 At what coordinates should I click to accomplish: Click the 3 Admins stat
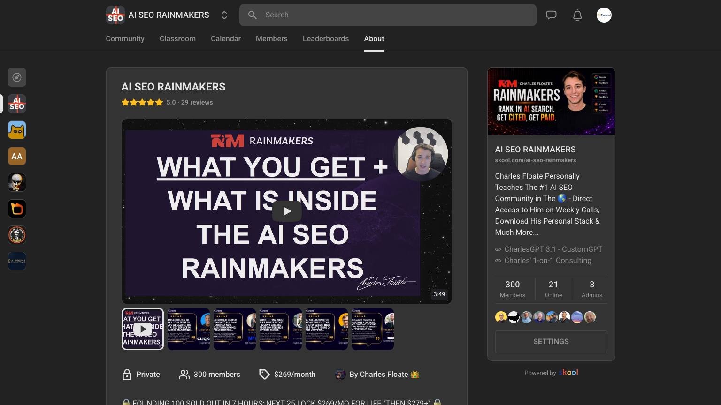[592, 289]
